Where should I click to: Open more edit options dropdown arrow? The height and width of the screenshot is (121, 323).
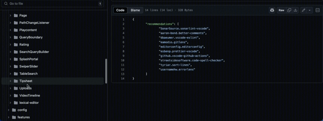click(309, 10)
